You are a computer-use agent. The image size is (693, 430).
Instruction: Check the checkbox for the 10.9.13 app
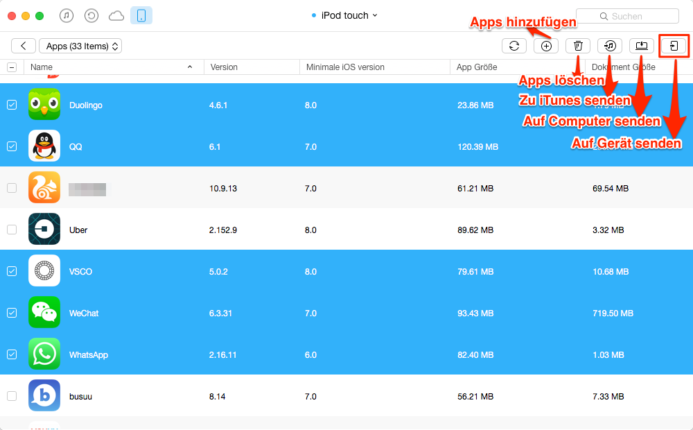(12, 188)
